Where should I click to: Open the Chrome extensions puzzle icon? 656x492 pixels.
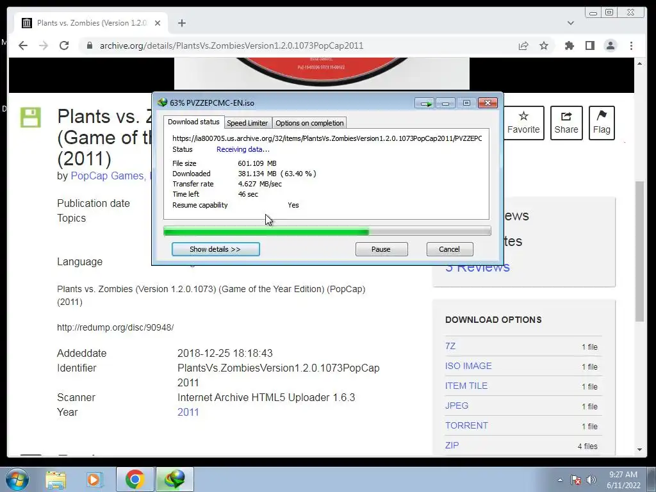point(570,45)
